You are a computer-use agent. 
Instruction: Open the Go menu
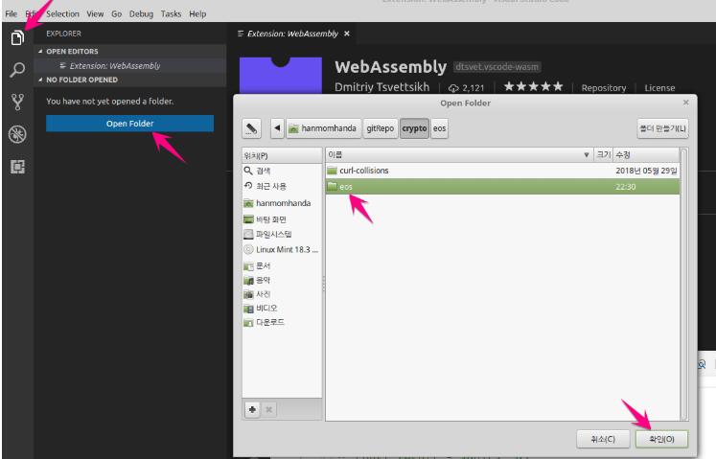pyautogui.click(x=116, y=13)
